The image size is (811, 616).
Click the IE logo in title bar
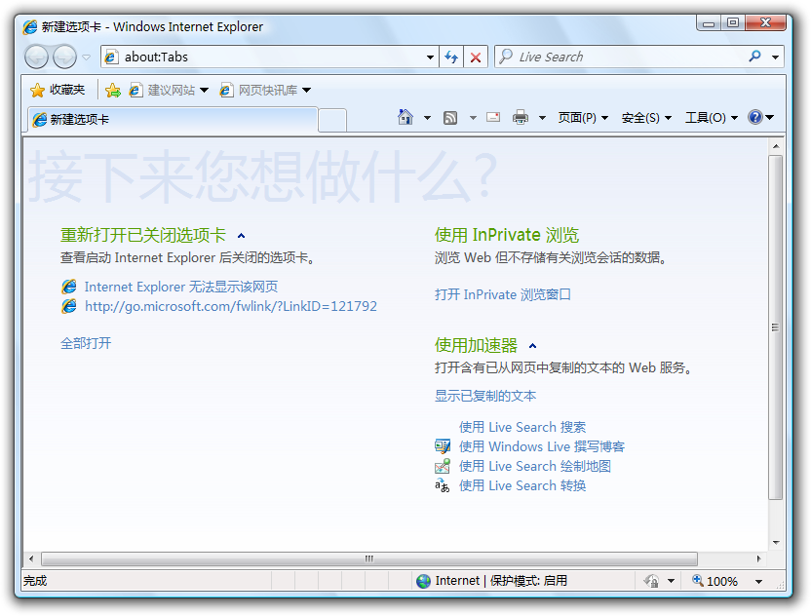30,27
